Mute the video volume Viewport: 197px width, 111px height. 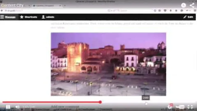pos(17,107)
